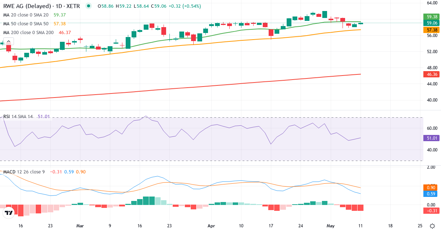
Task: Select the MA 50 close 0 SMA 50 legend
Action: pyautogui.click(x=26, y=24)
